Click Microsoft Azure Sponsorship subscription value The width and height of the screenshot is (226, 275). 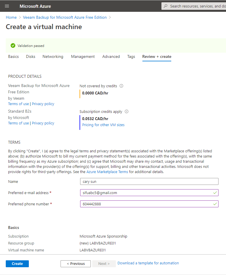click(103, 236)
